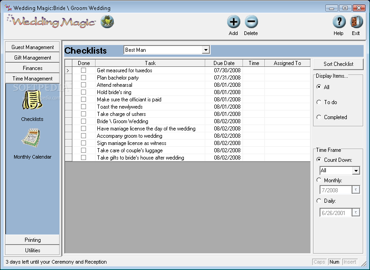This screenshot has width=370, height=270.
Task: Choose Monthly time frame radio
Action: coord(319,180)
